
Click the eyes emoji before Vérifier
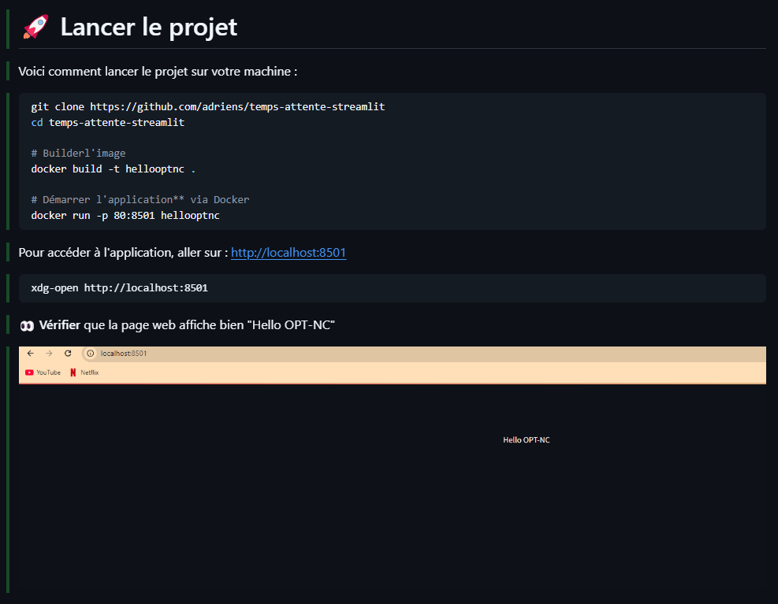(27, 325)
